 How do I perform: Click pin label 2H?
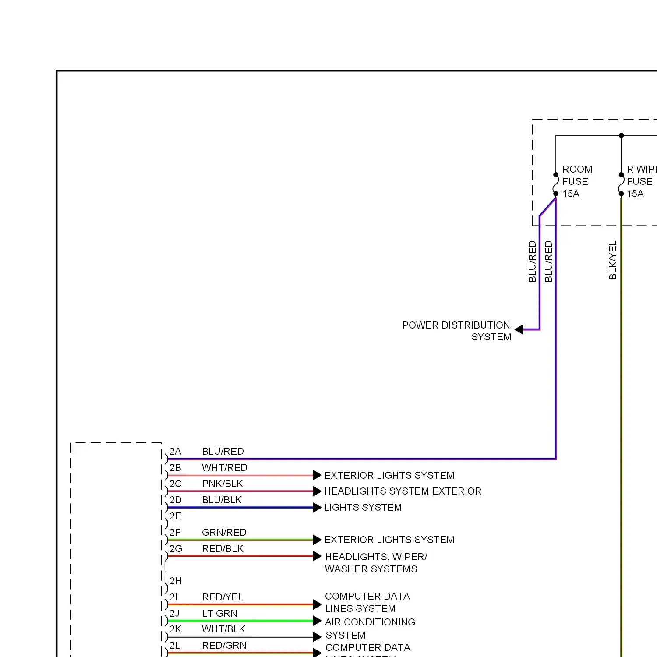coord(175,581)
